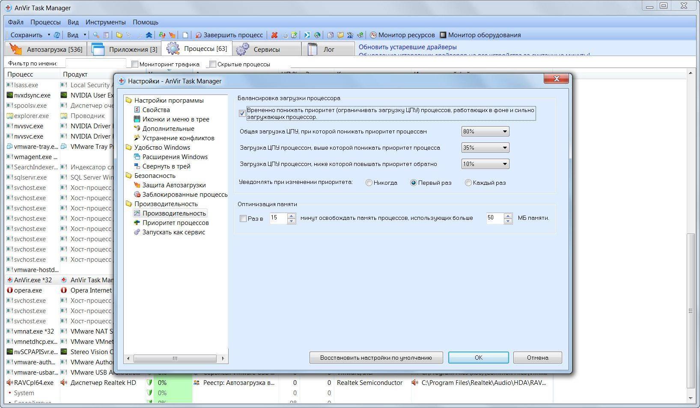Select Расширения Windows tree item
Screen dimensions: 700x408
175,157
